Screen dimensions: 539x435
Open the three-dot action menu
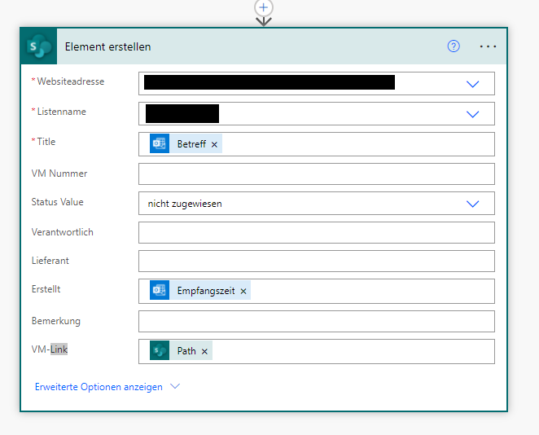[488, 46]
